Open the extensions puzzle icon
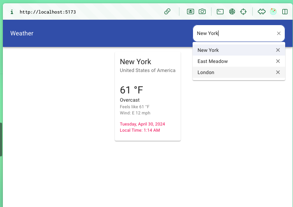This screenshot has height=207, width=293. point(262,12)
